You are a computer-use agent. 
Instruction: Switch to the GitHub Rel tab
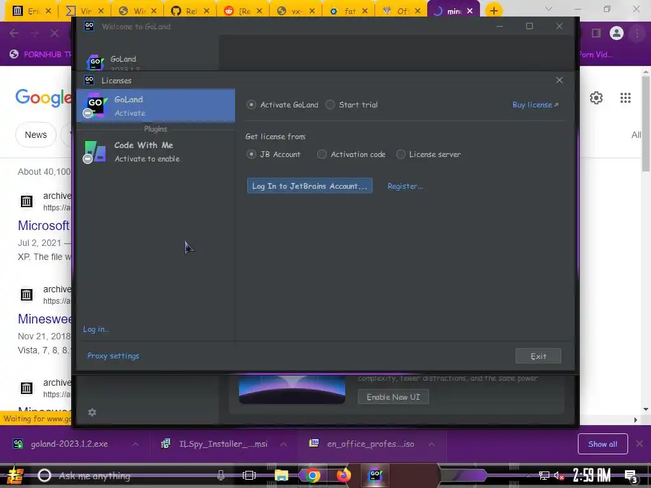[190, 11]
